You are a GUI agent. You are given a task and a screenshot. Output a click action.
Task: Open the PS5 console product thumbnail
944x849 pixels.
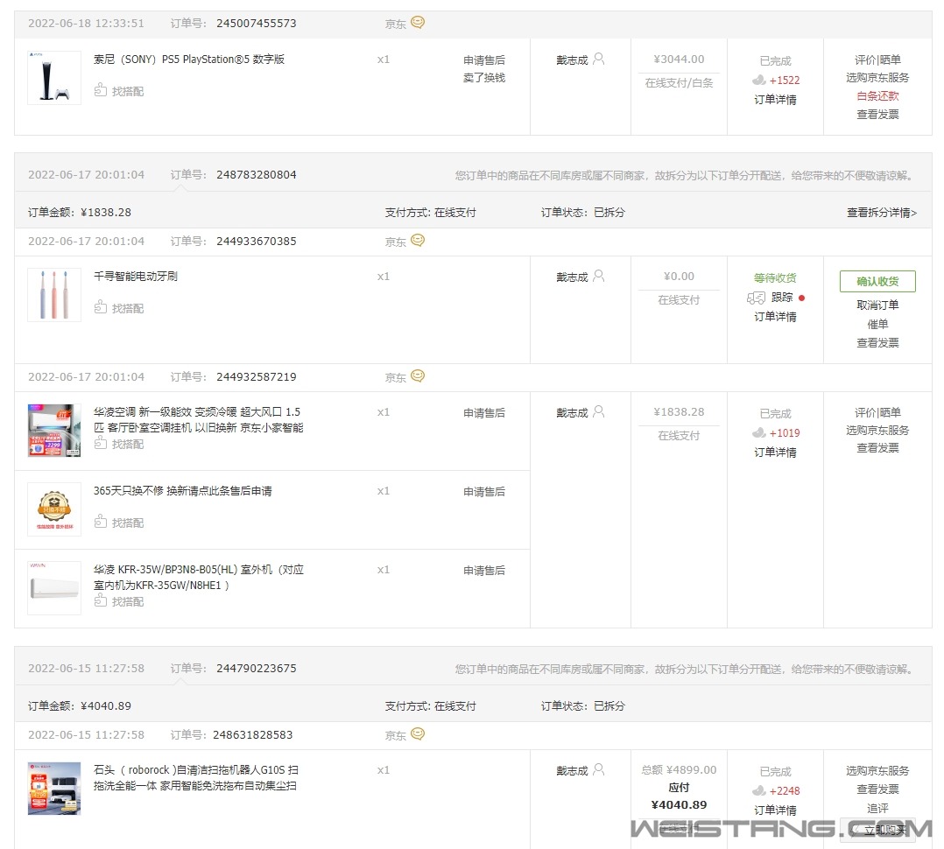(54, 78)
